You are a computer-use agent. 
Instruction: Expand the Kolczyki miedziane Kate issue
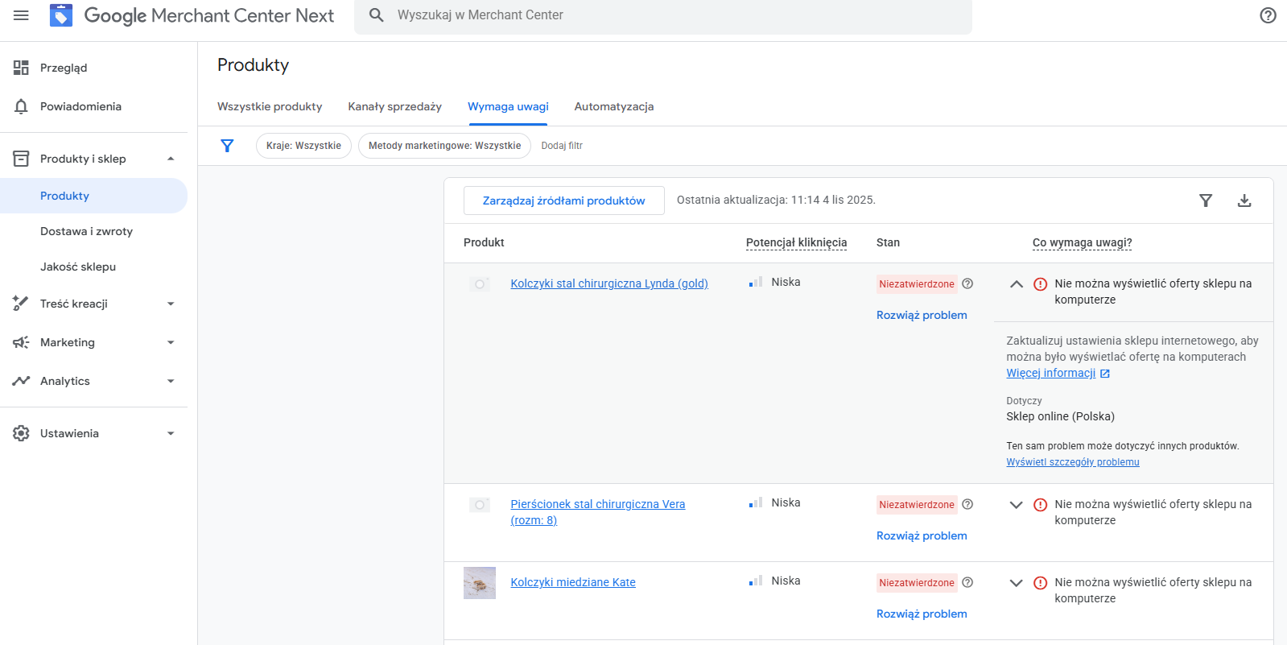(x=1016, y=583)
